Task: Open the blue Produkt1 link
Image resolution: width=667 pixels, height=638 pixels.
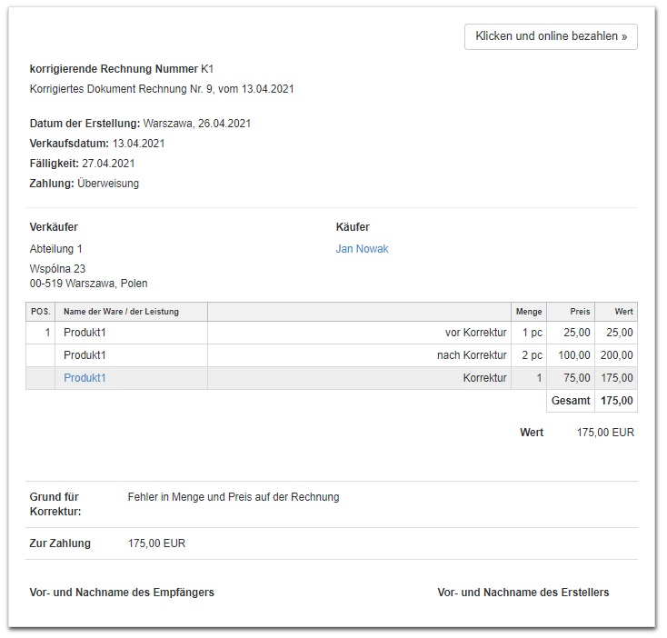Action: [x=85, y=378]
